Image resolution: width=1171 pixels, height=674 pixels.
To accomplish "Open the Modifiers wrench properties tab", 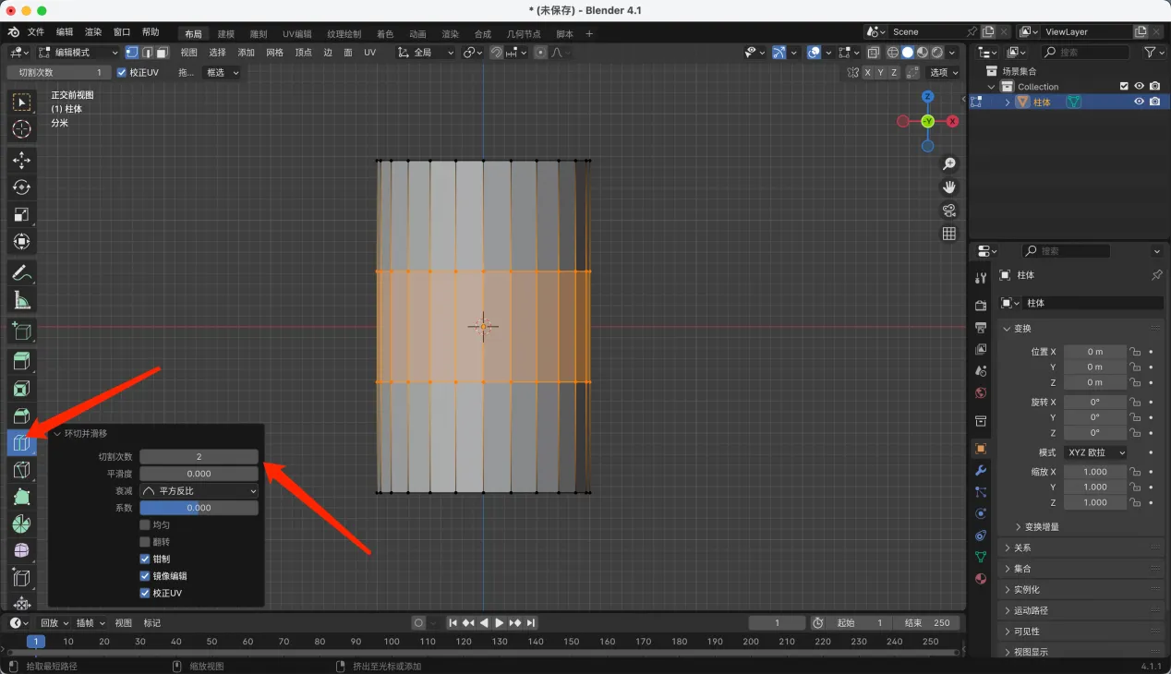I will click(981, 470).
